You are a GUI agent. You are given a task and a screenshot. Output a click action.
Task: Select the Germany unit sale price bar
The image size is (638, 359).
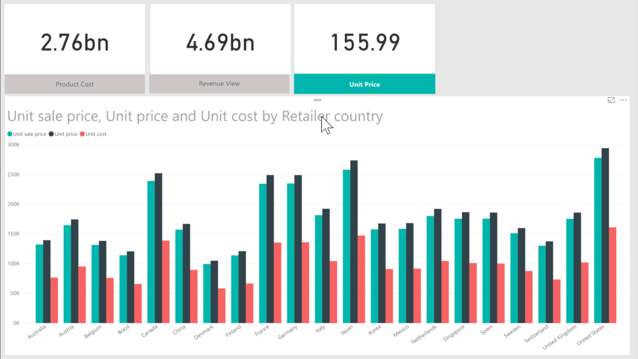[291, 253]
